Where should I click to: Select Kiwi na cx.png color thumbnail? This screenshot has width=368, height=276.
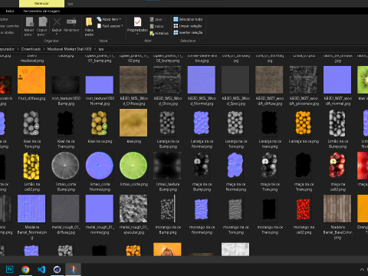[100, 123]
